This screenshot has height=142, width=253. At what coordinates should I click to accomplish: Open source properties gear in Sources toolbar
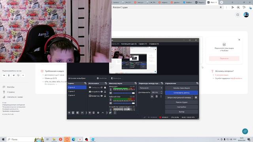[x=98, y=113]
